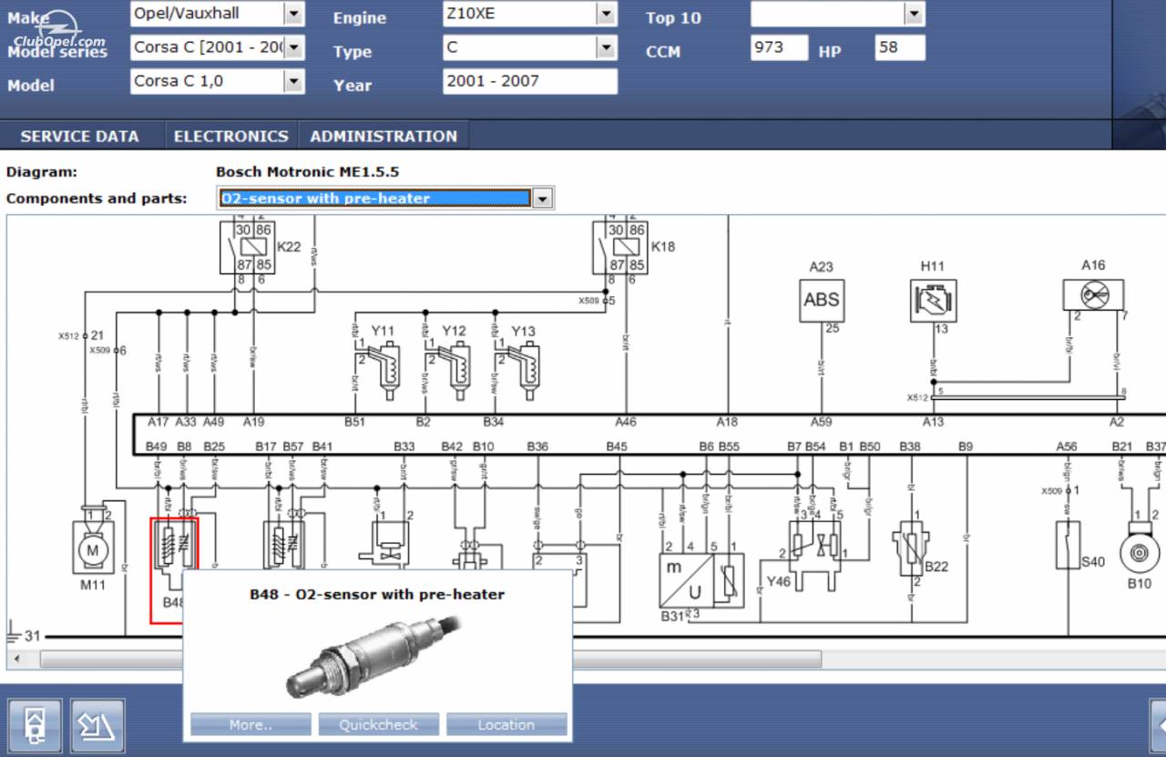
Task: Open the Components and parts dropdown
Action: [x=543, y=198]
